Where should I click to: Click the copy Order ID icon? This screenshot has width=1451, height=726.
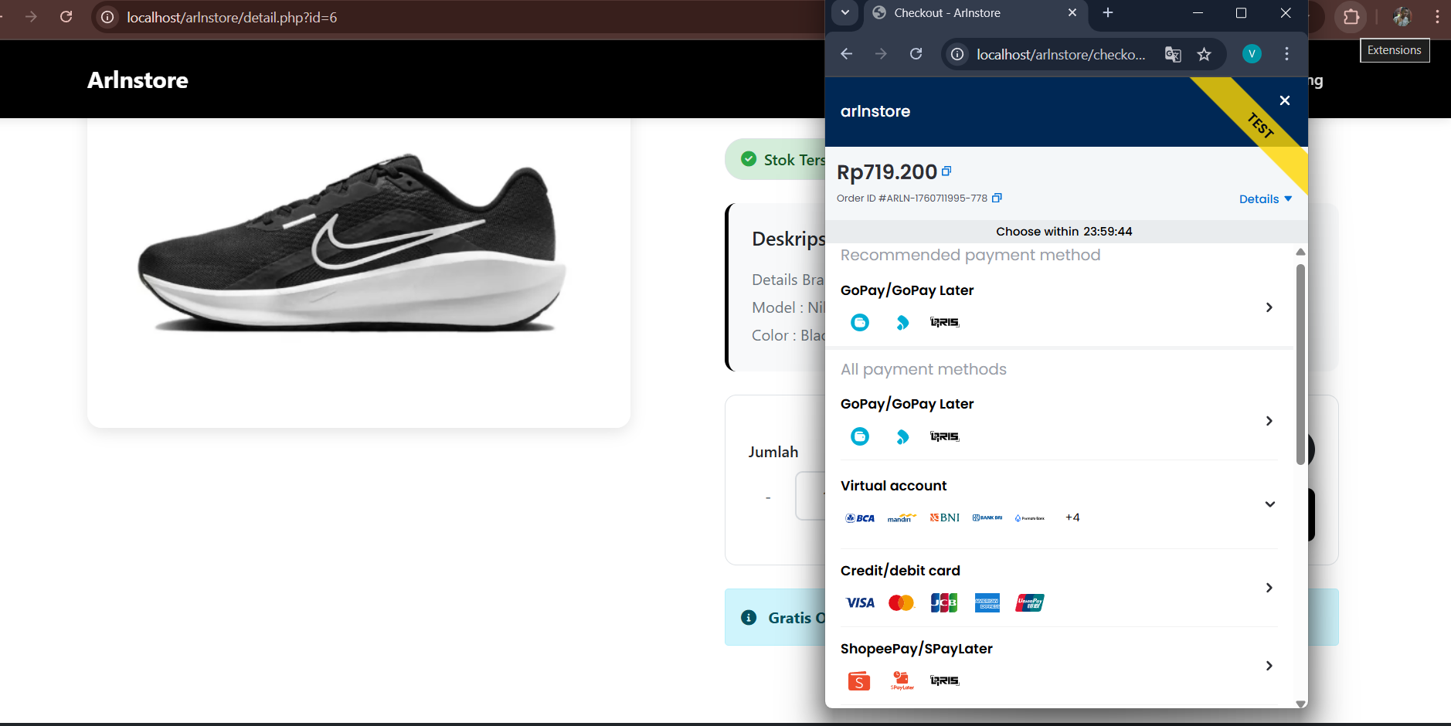(x=997, y=198)
